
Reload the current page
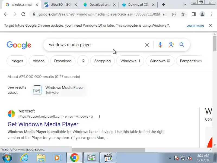coord(23,14)
